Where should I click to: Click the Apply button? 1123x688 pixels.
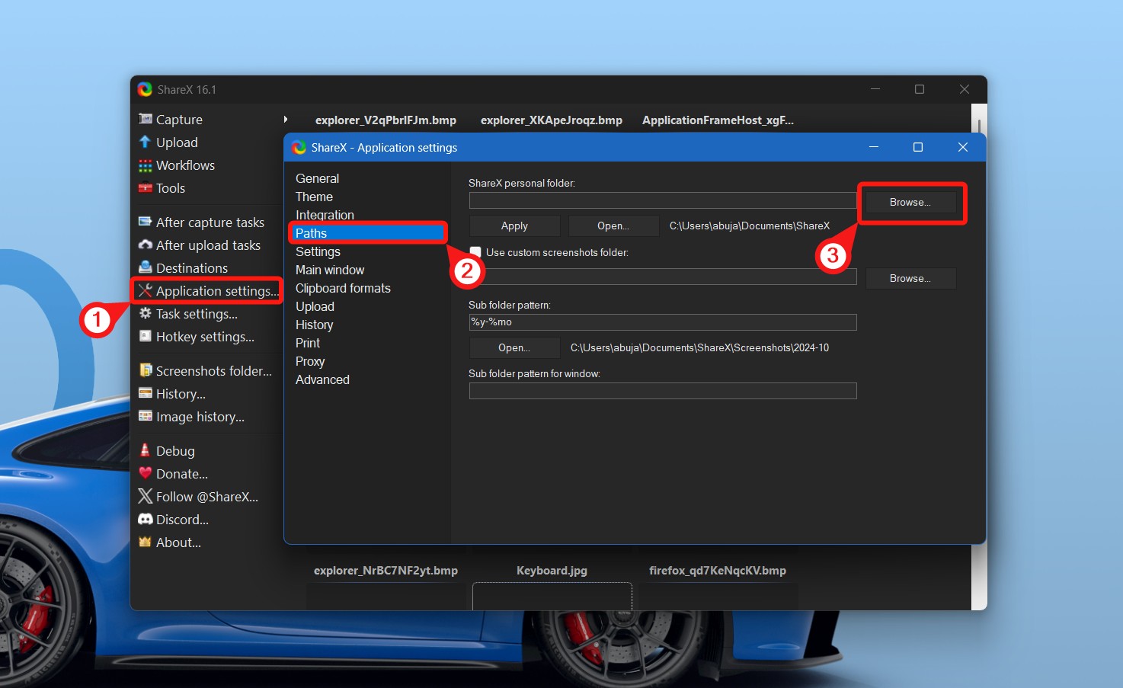point(514,226)
